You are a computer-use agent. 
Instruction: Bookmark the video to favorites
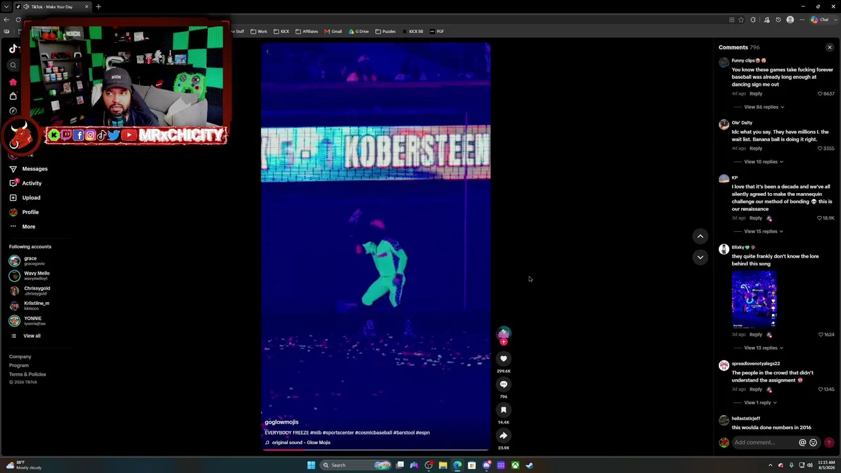(x=503, y=410)
